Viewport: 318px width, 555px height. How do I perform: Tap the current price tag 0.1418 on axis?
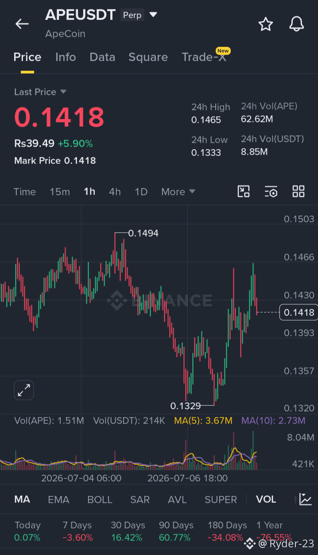click(x=299, y=312)
